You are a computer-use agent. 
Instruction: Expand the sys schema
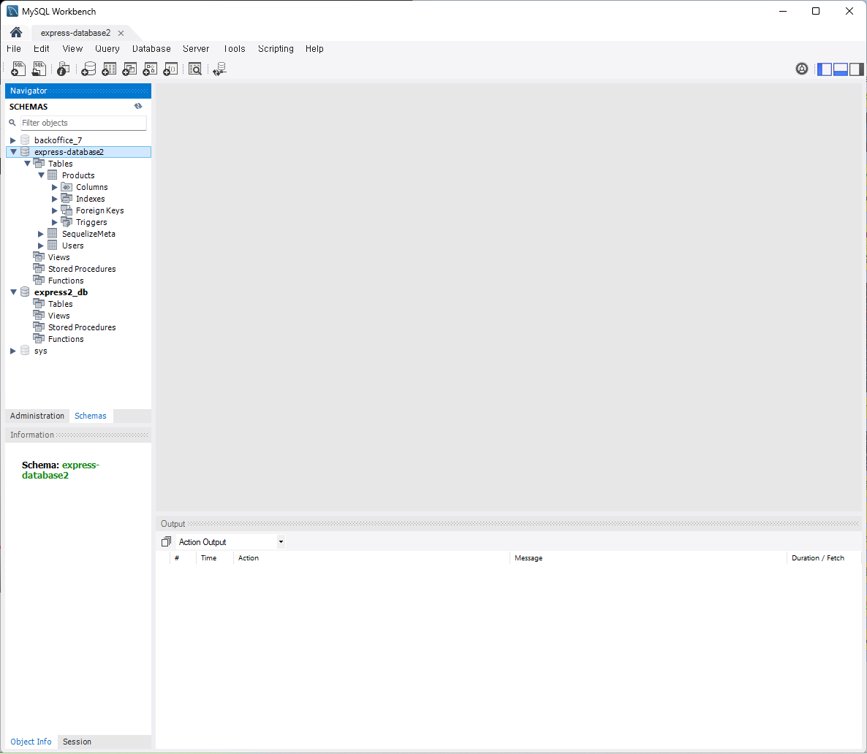click(x=12, y=351)
